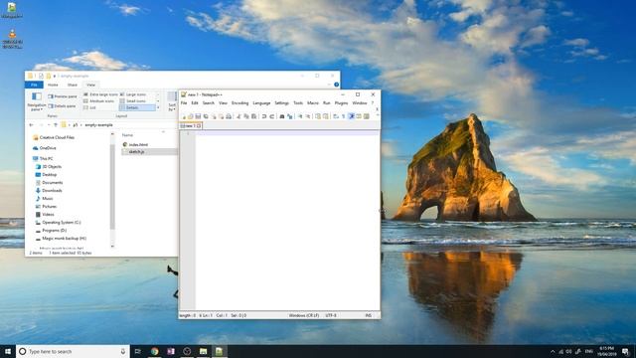This screenshot has height=358, width=636.
Task: Toggle the highlighted indent guide button
Action: pyautogui.click(x=351, y=116)
